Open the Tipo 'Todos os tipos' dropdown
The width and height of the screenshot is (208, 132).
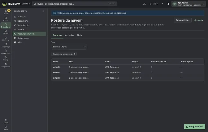tap(69, 47)
